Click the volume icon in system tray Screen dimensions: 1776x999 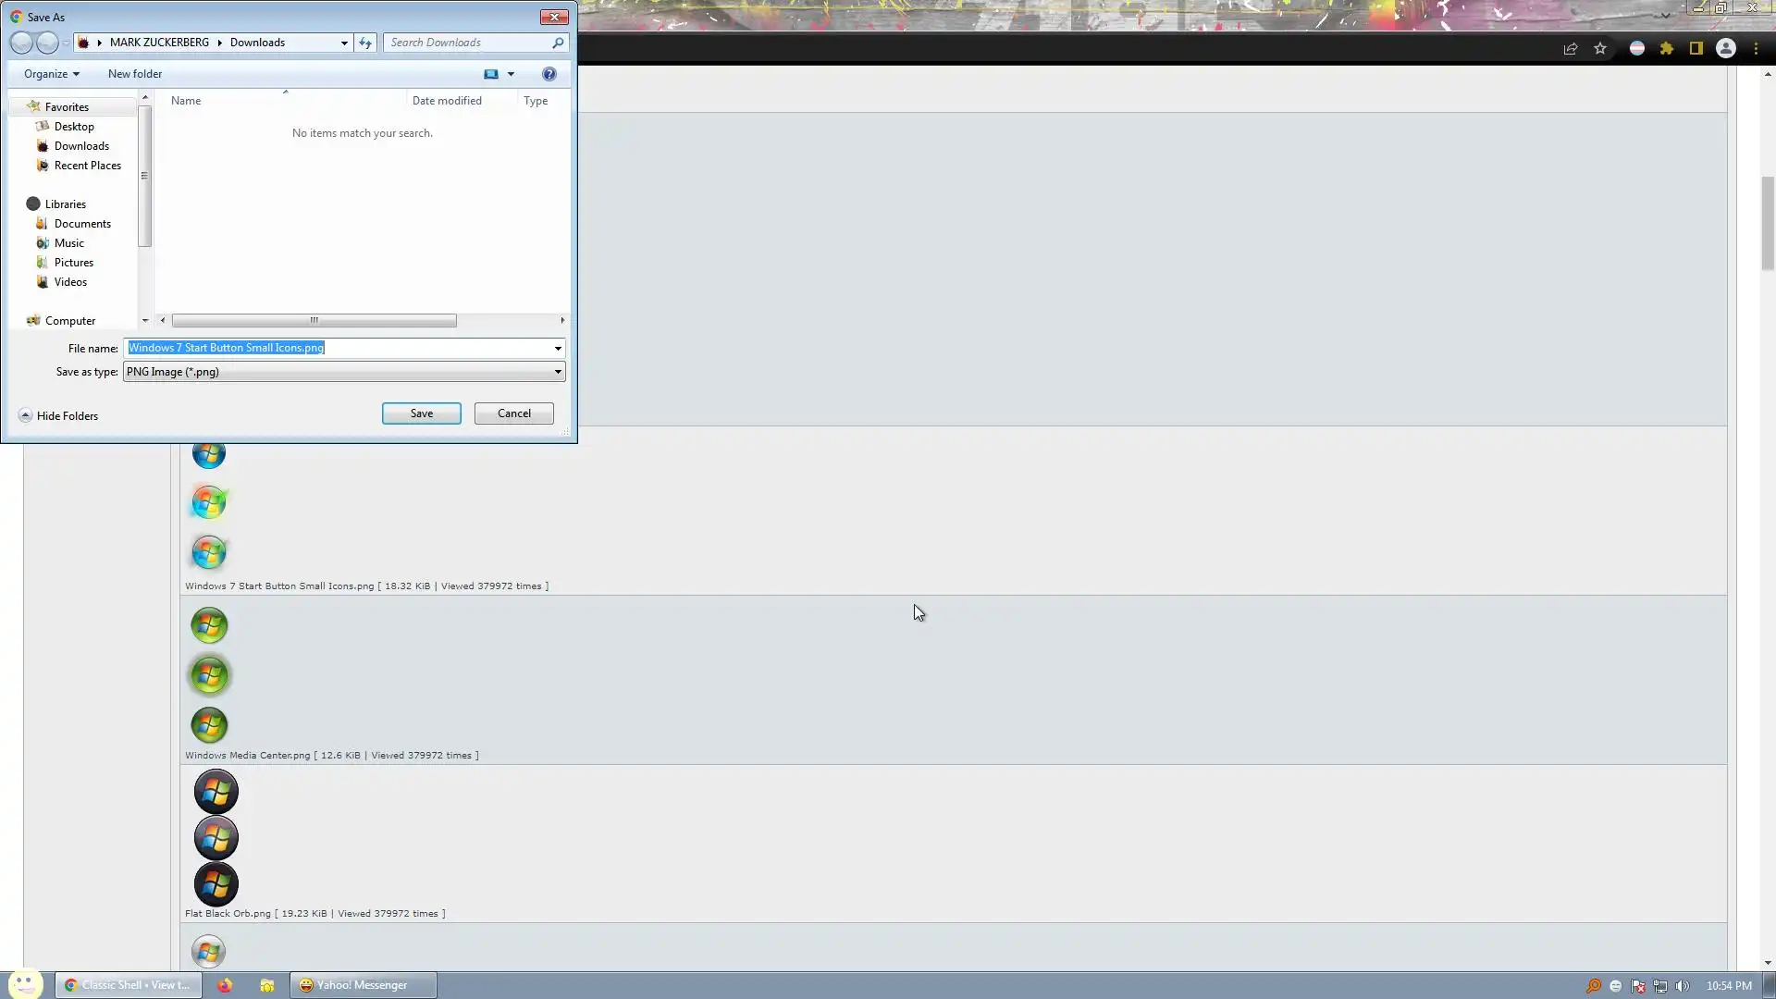pos(1682,986)
